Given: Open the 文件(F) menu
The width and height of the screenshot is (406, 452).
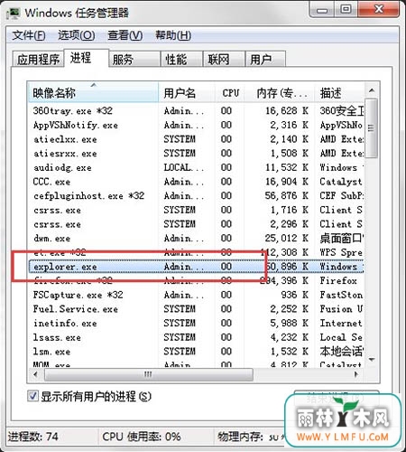Looking at the screenshot, I should [29, 35].
